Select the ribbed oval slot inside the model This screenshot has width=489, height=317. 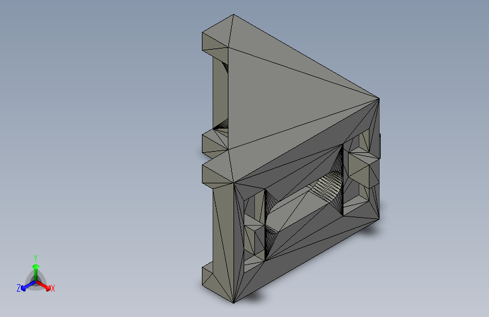click(304, 203)
